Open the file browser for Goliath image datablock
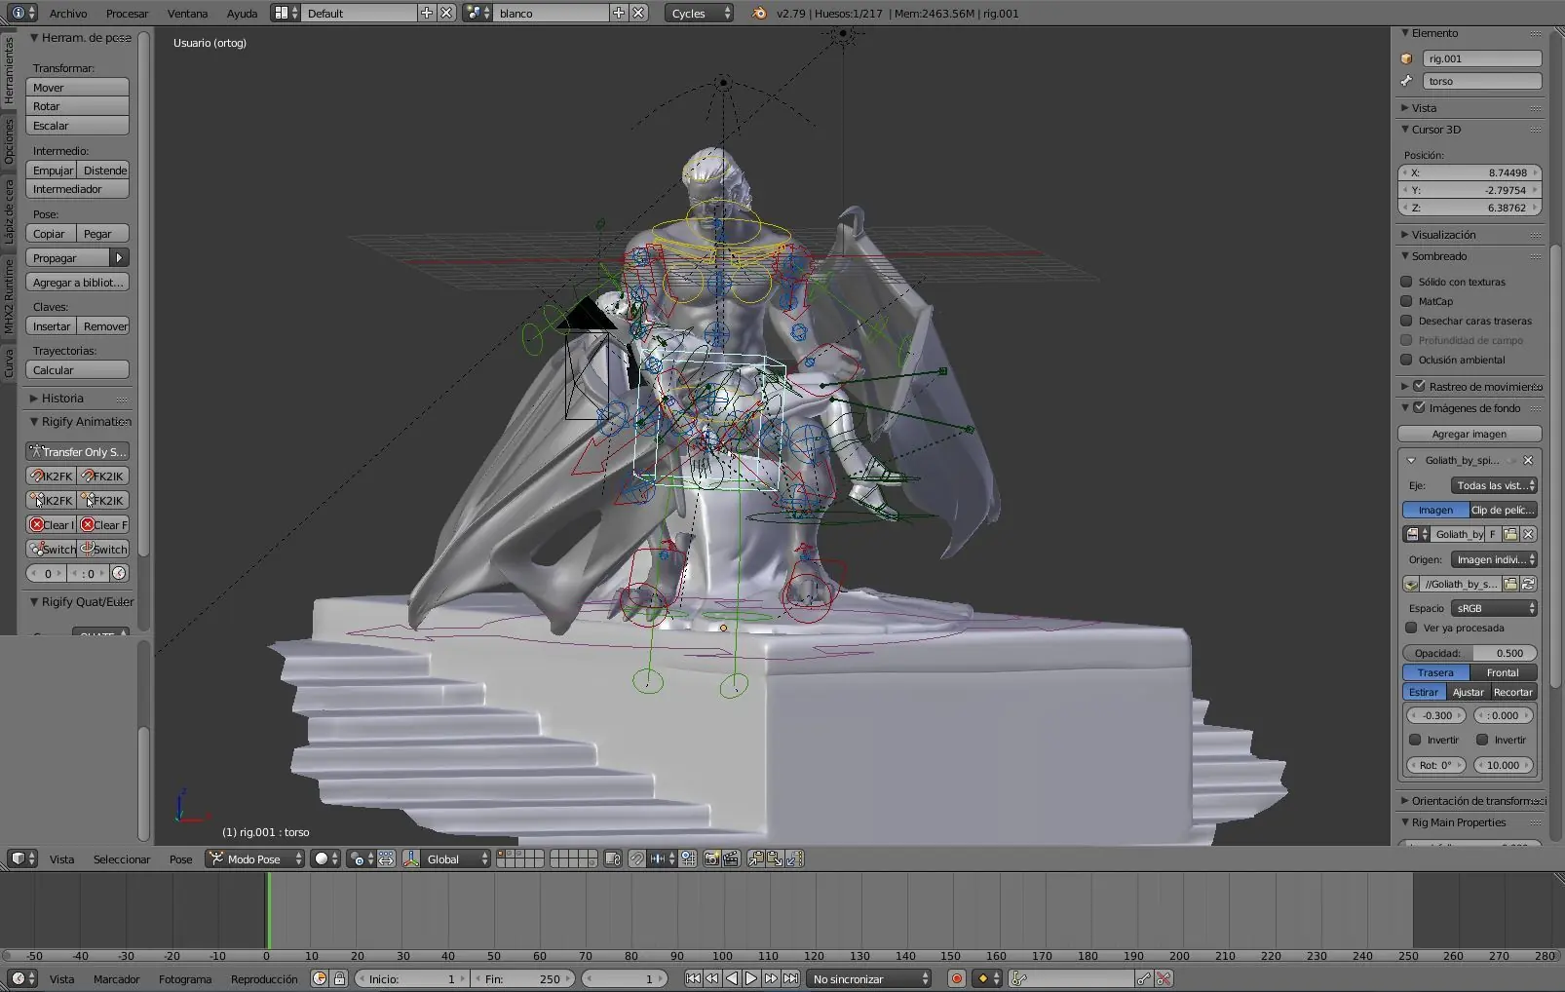 click(1510, 534)
